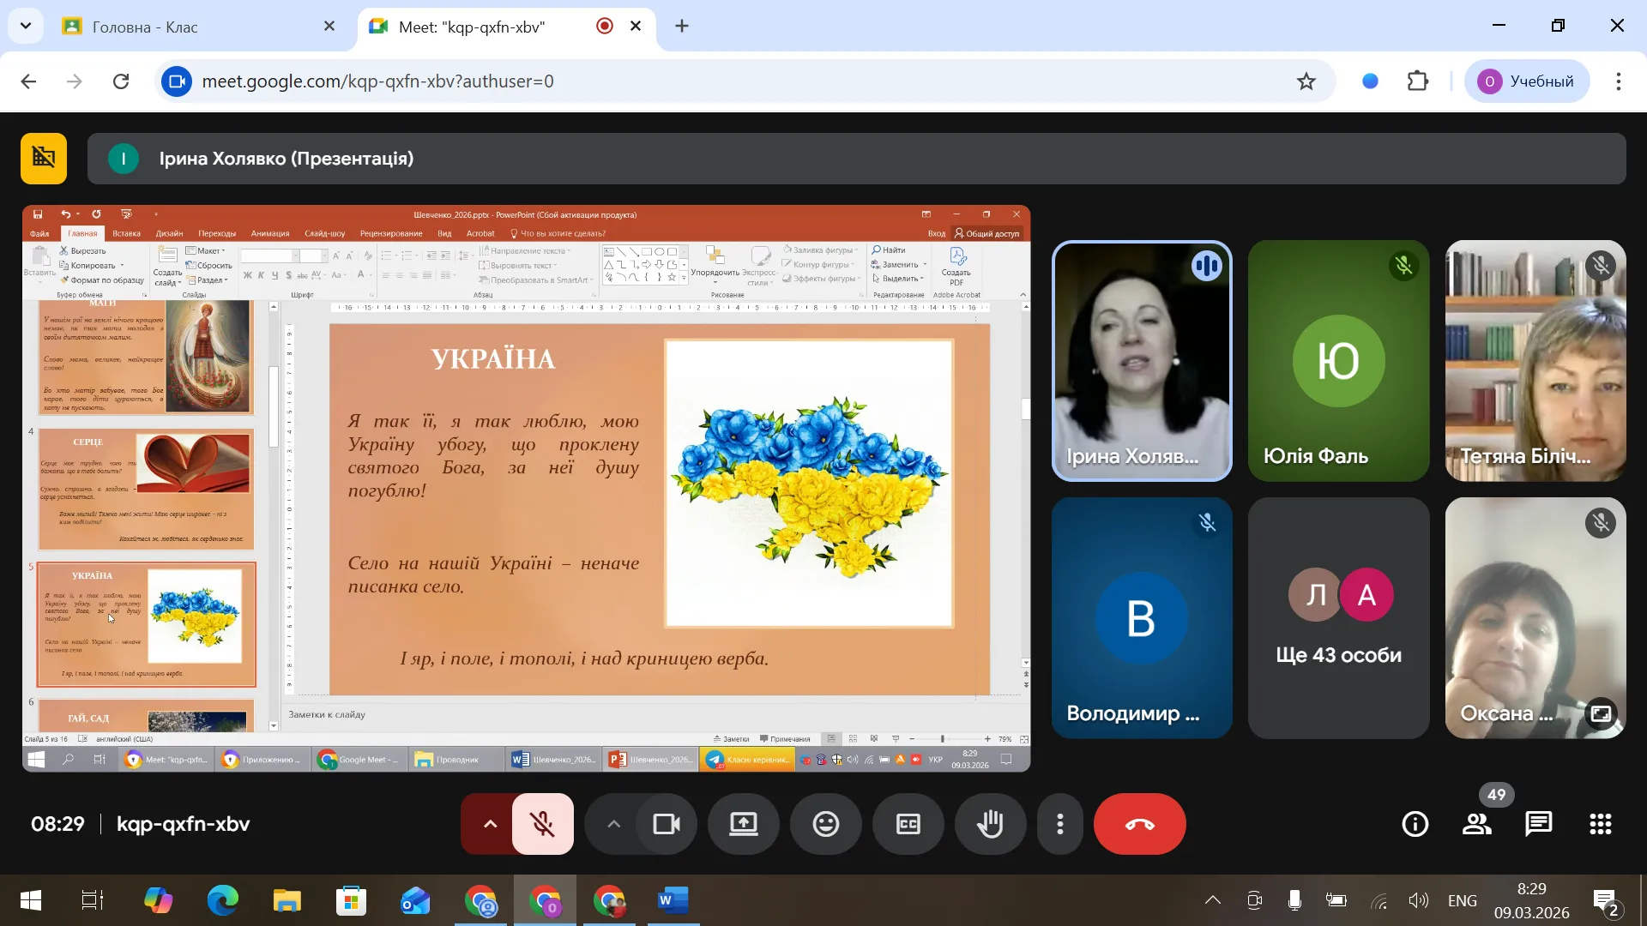Viewport: 1647px width, 926px height.
Task: Click the raise hand icon
Action: coord(990,824)
